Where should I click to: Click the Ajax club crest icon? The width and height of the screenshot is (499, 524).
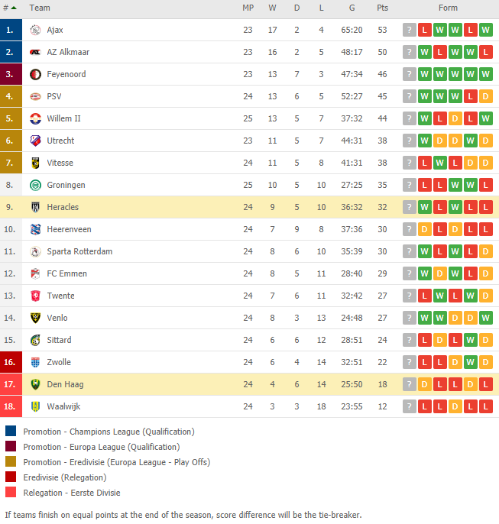35,30
